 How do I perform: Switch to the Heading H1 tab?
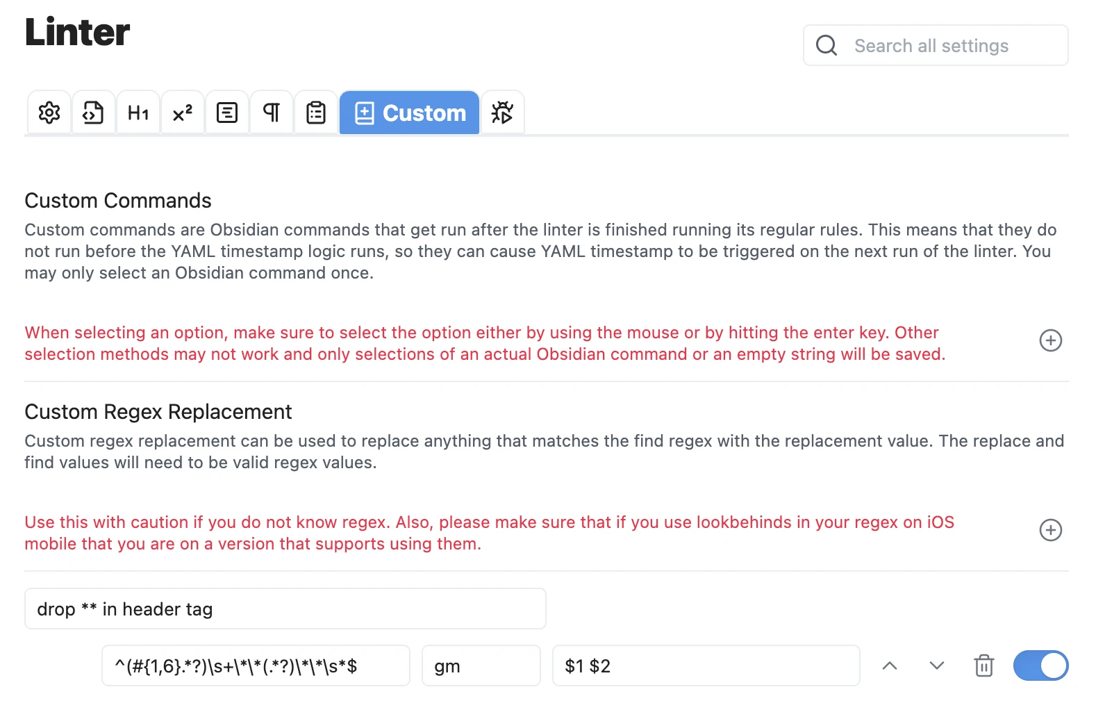coord(138,113)
